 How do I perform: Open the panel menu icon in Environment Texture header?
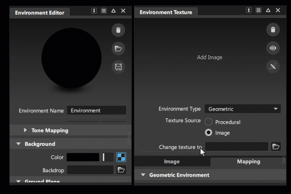(259, 10)
